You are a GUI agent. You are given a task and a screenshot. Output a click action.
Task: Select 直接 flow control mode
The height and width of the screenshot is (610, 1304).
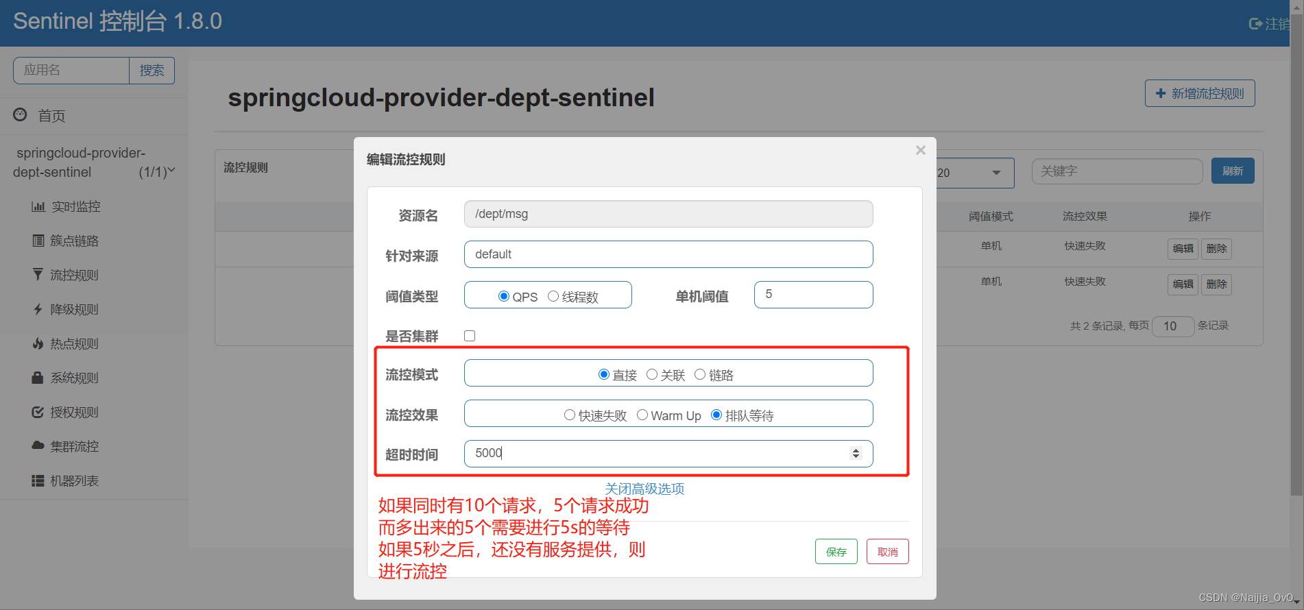pyautogui.click(x=604, y=374)
